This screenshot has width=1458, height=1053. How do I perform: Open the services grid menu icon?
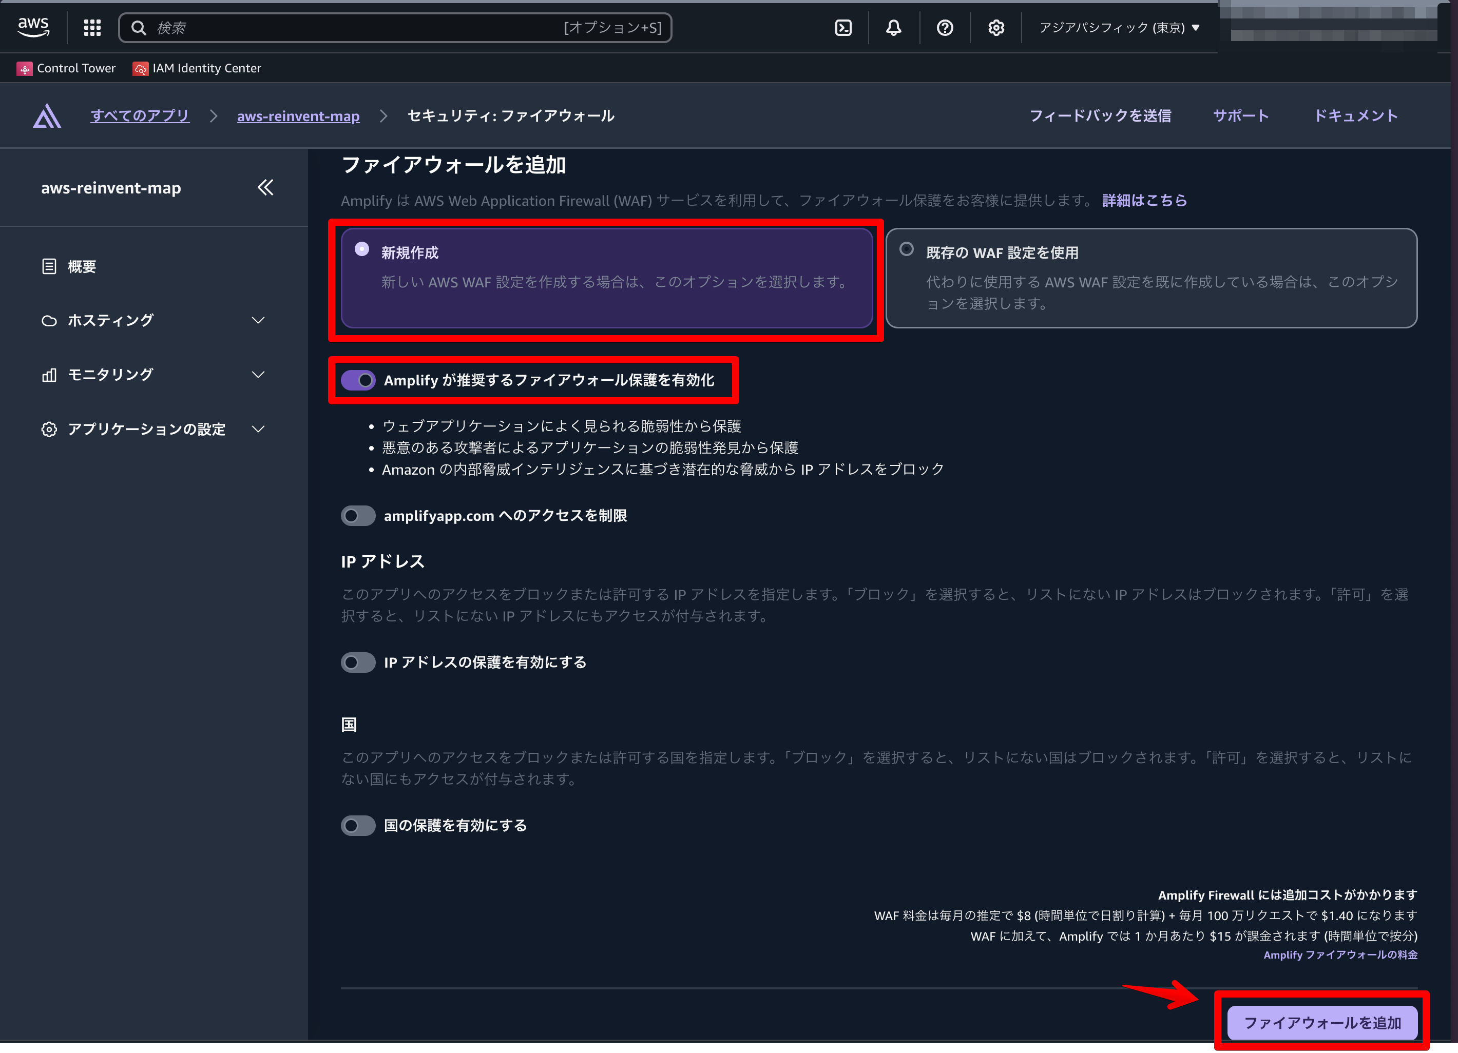coord(92,28)
